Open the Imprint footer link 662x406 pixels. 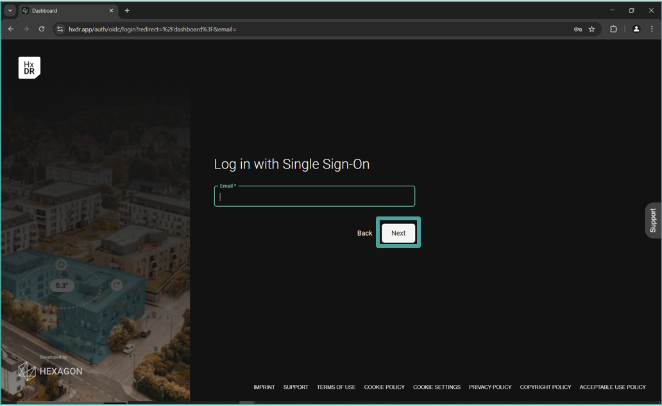pos(264,387)
